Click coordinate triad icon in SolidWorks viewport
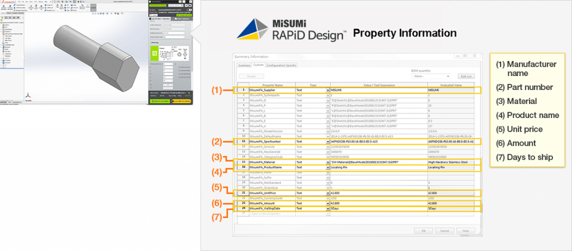Screen dimensions: 572x251 pyautogui.click(x=27, y=96)
